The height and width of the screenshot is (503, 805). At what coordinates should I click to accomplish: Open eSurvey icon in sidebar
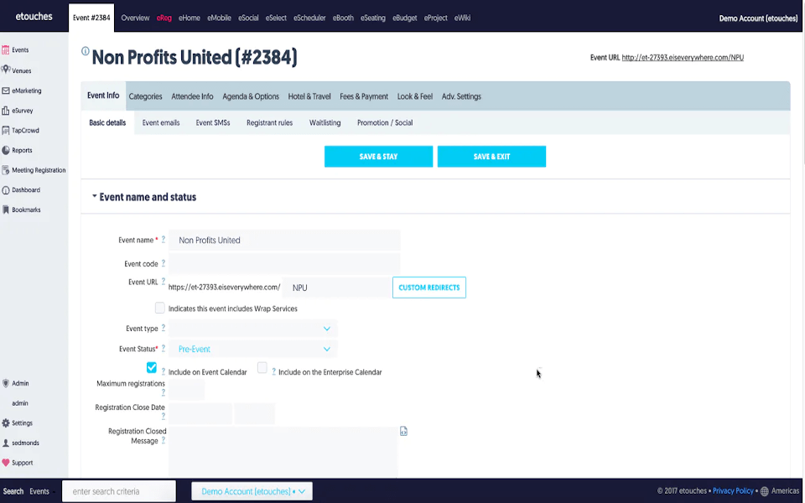(6, 111)
